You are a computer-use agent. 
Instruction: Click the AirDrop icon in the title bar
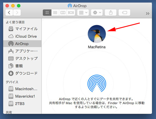pyautogui.click(x=70, y=6)
